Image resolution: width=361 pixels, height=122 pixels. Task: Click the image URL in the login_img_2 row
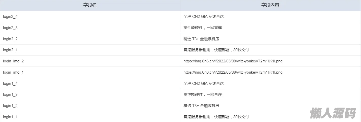click(x=233, y=61)
